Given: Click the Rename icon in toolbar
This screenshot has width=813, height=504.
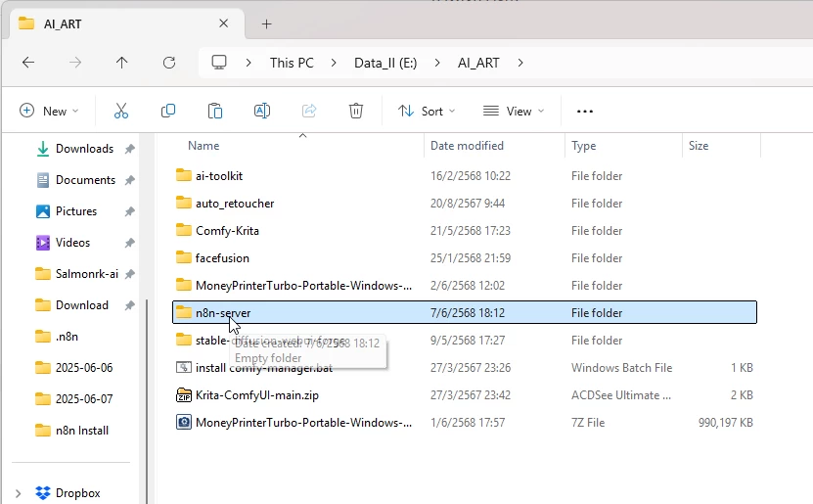Looking at the screenshot, I should (x=262, y=112).
